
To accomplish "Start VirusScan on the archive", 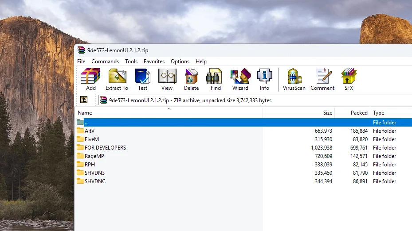I will [294, 79].
